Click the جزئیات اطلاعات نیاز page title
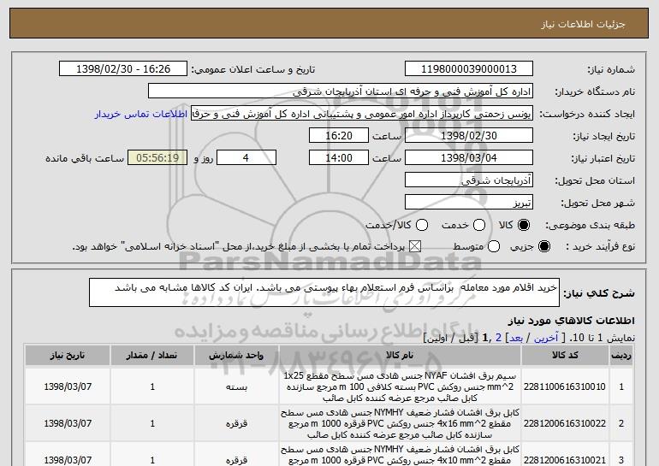The width and height of the screenshot is (659, 466). click(583, 24)
